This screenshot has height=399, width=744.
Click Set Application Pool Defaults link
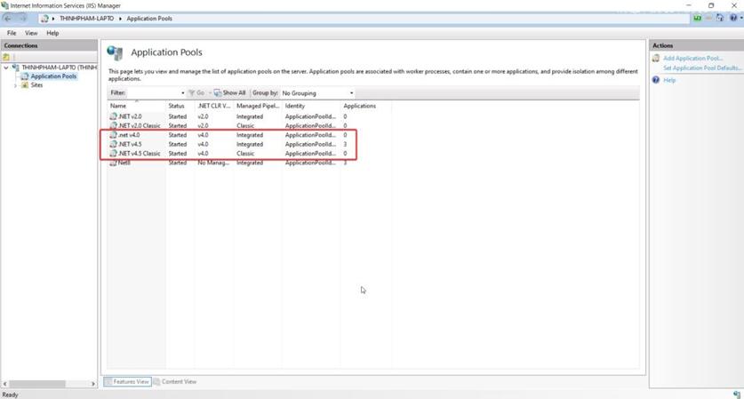pos(701,68)
